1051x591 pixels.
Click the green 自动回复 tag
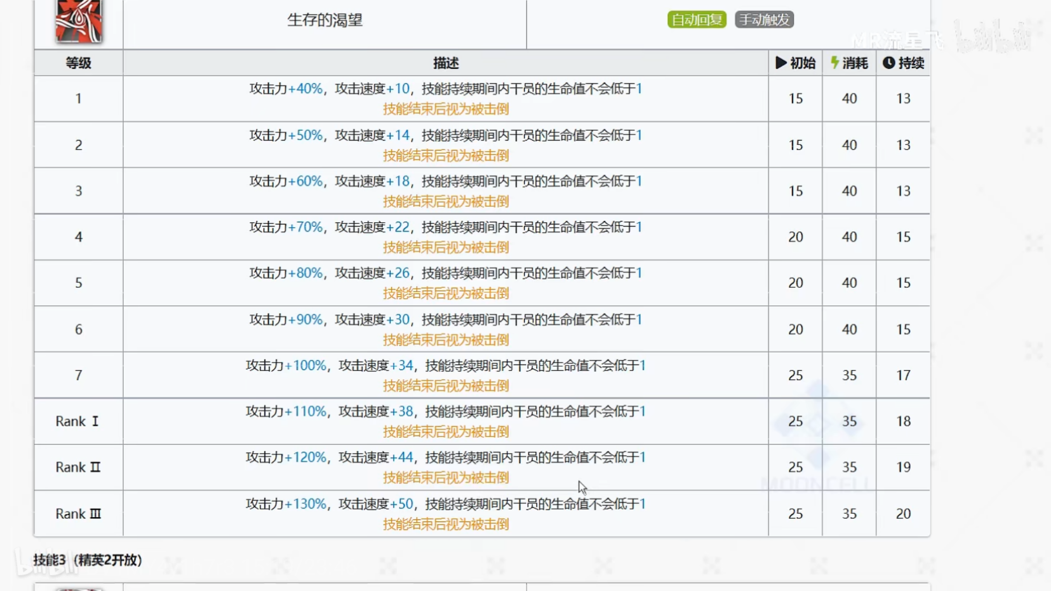click(x=696, y=20)
